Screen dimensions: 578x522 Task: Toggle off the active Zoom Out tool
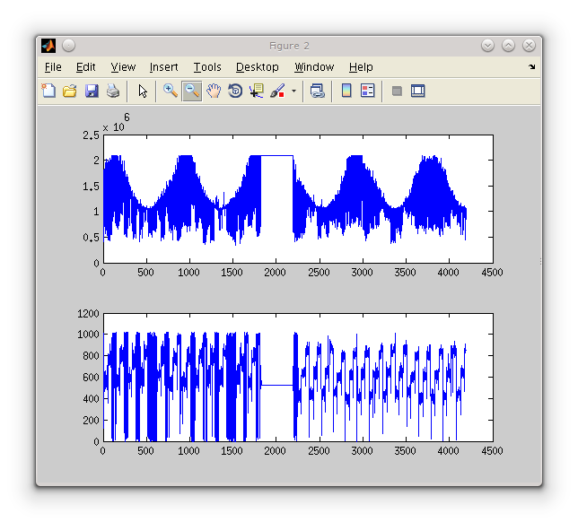point(191,91)
